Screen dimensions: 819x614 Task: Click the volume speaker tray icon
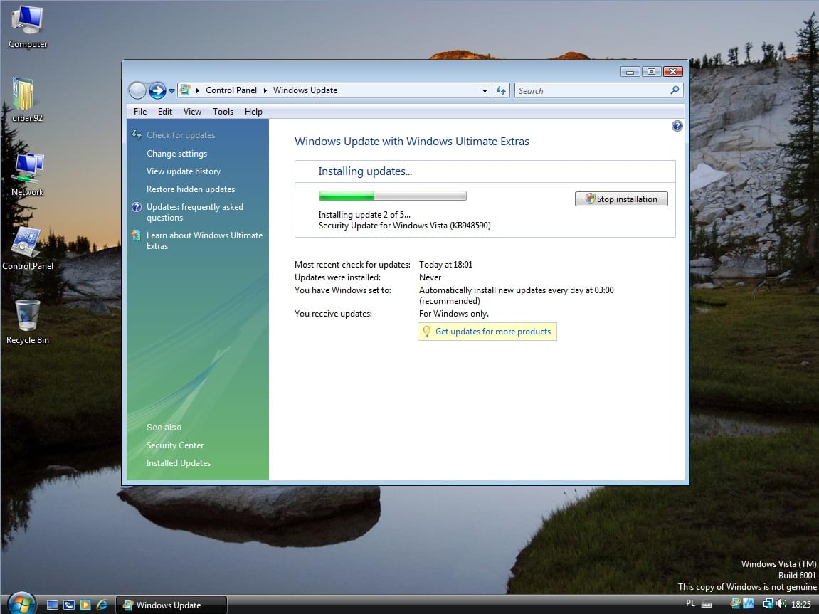(781, 603)
